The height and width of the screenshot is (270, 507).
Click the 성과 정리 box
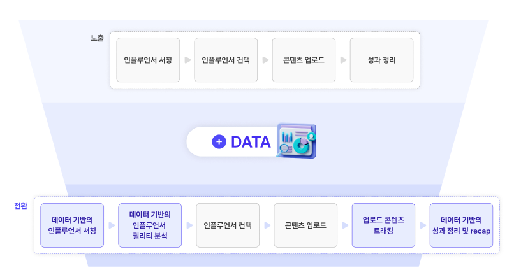(x=381, y=60)
